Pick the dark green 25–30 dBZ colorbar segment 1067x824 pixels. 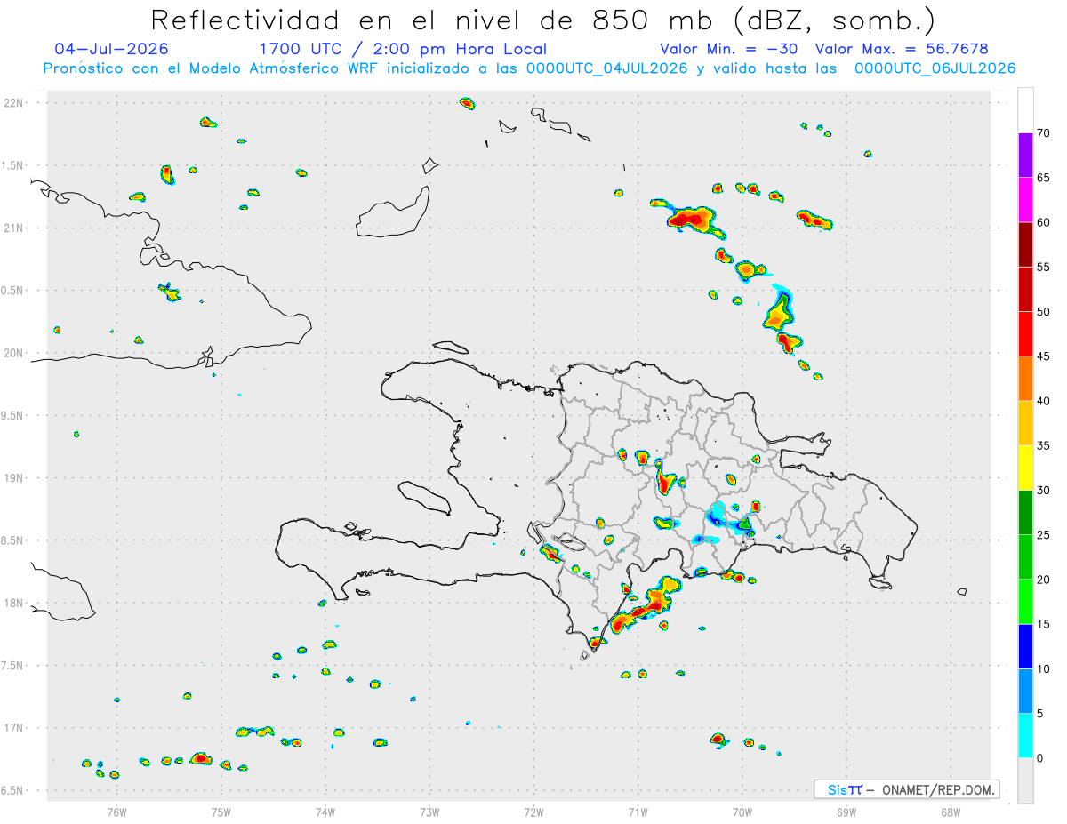(x=1025, y=513)
